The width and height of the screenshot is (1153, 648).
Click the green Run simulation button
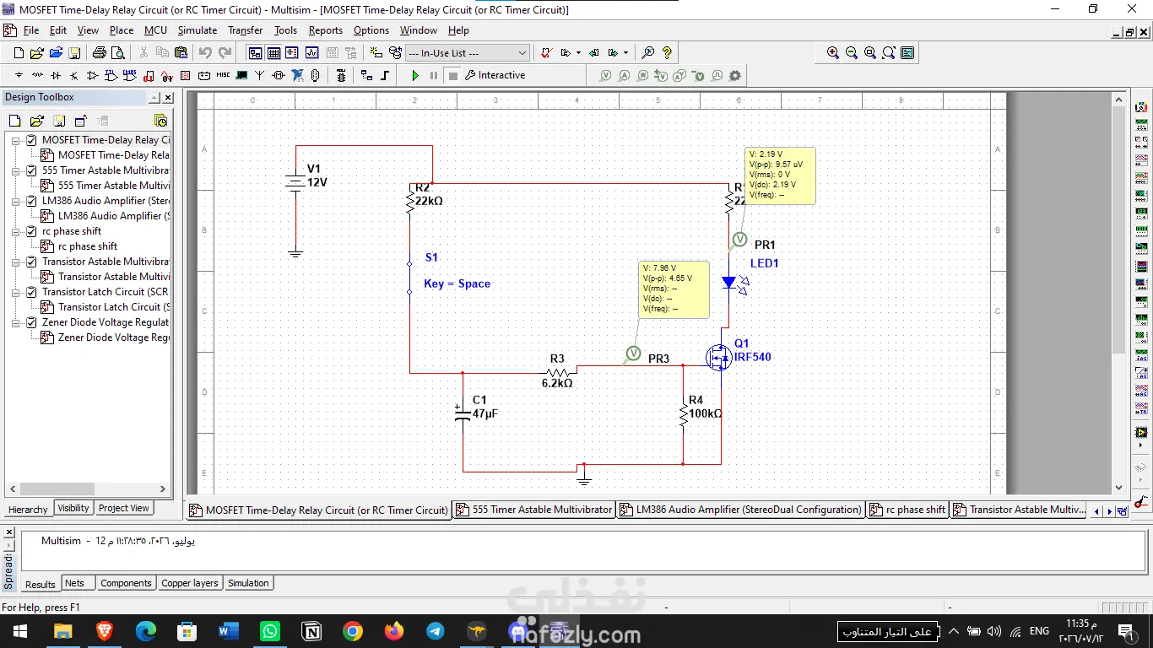pos(415,75)
